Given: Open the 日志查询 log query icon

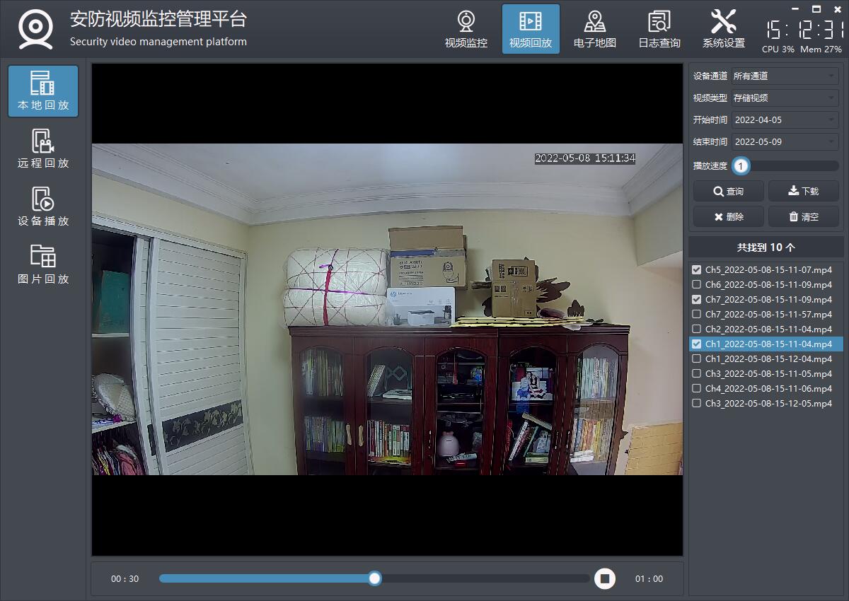Looking at the screenshot, I should [659, 29].
